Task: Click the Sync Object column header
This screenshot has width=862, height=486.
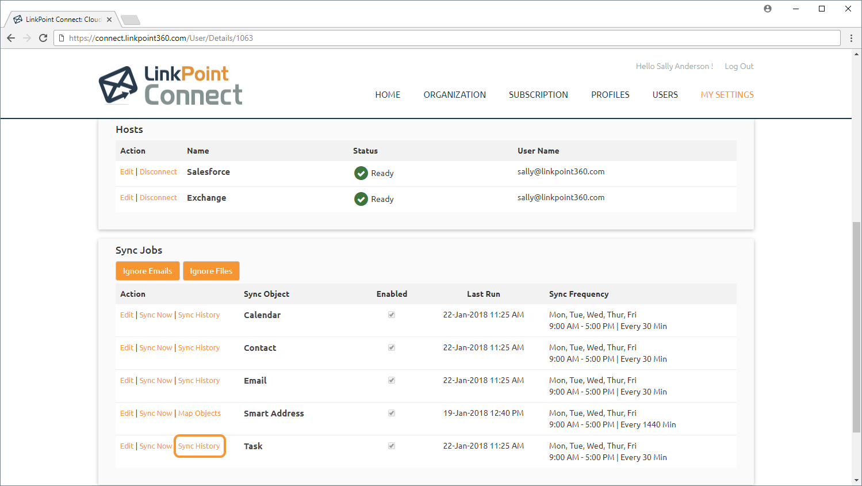Action: pos(266,294)
